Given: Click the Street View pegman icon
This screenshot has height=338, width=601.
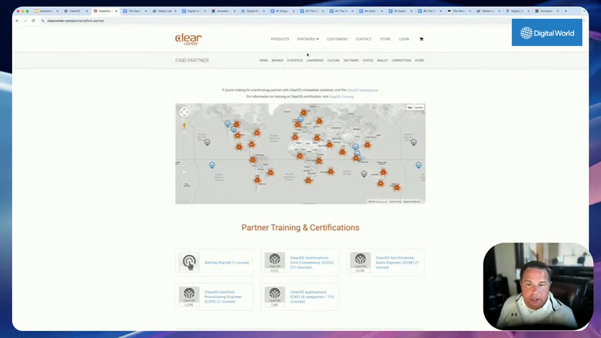Looking at the screenshot, I should tap(184, 126).
